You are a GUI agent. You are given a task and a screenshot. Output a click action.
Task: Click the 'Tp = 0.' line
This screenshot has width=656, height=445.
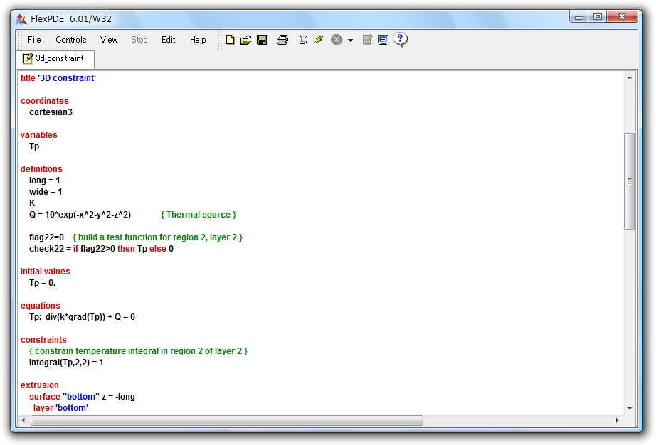point(42,283)
